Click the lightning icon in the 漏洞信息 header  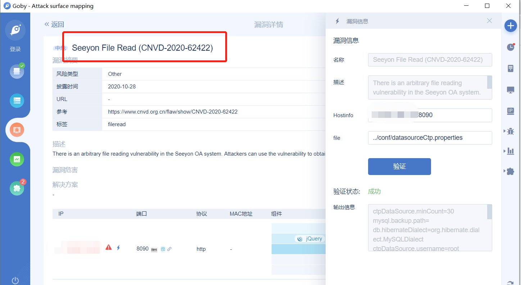(x=337, y=21)
